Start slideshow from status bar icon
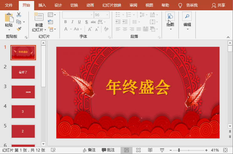The image size is (233, 154). [x=162, y=150]
